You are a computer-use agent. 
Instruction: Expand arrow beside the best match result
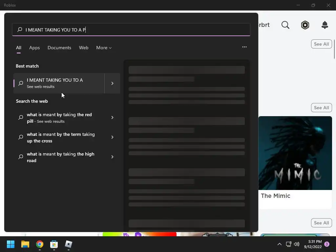pyautogui.click(x=112, y=83)
